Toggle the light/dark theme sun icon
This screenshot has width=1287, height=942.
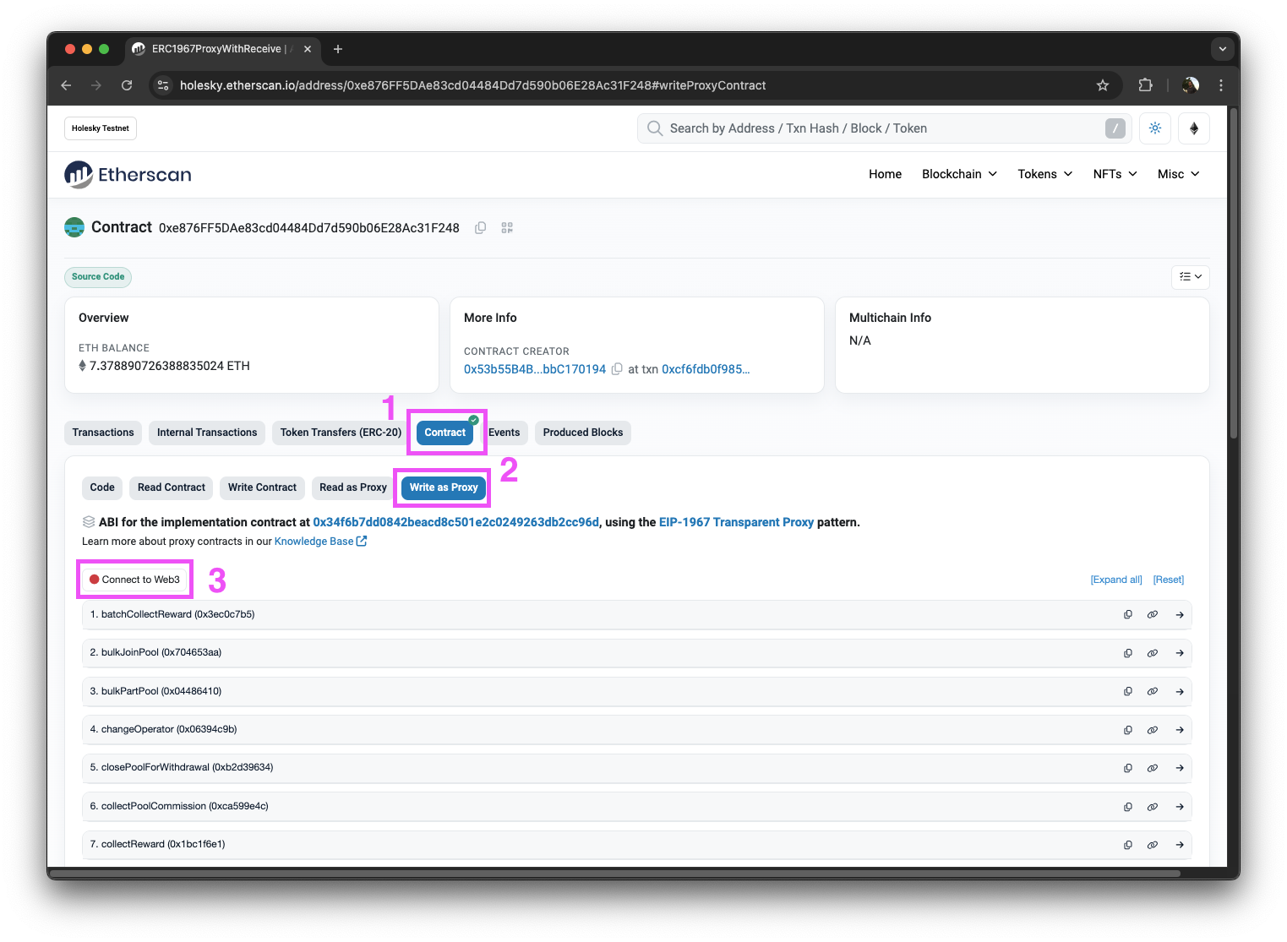coord(1155,128)
